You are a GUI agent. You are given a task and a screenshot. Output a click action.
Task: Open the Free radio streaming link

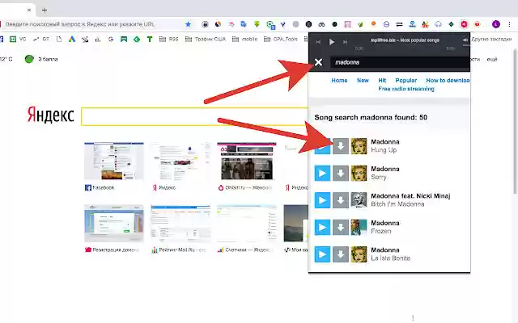[x=406, y=89]
